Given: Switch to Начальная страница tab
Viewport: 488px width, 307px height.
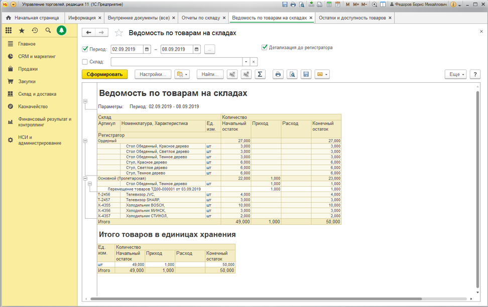Looking at the screenshot, I should 33,18.
